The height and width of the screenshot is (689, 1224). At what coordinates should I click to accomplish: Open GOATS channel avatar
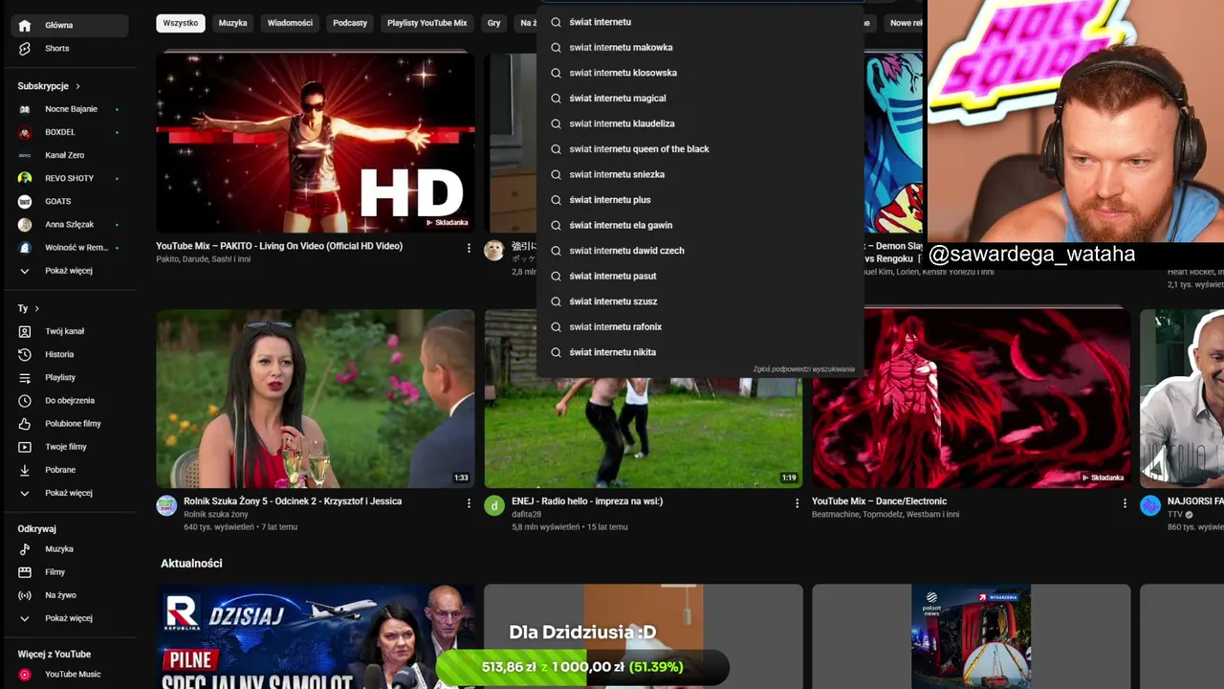tap(25, 201)
